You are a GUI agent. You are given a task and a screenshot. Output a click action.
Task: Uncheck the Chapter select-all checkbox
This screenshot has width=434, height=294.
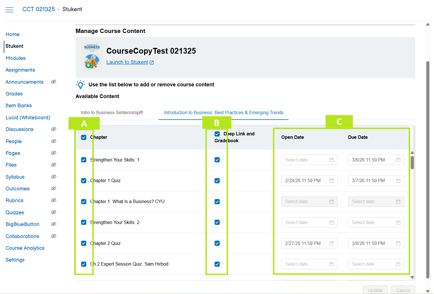click(84, 137)
